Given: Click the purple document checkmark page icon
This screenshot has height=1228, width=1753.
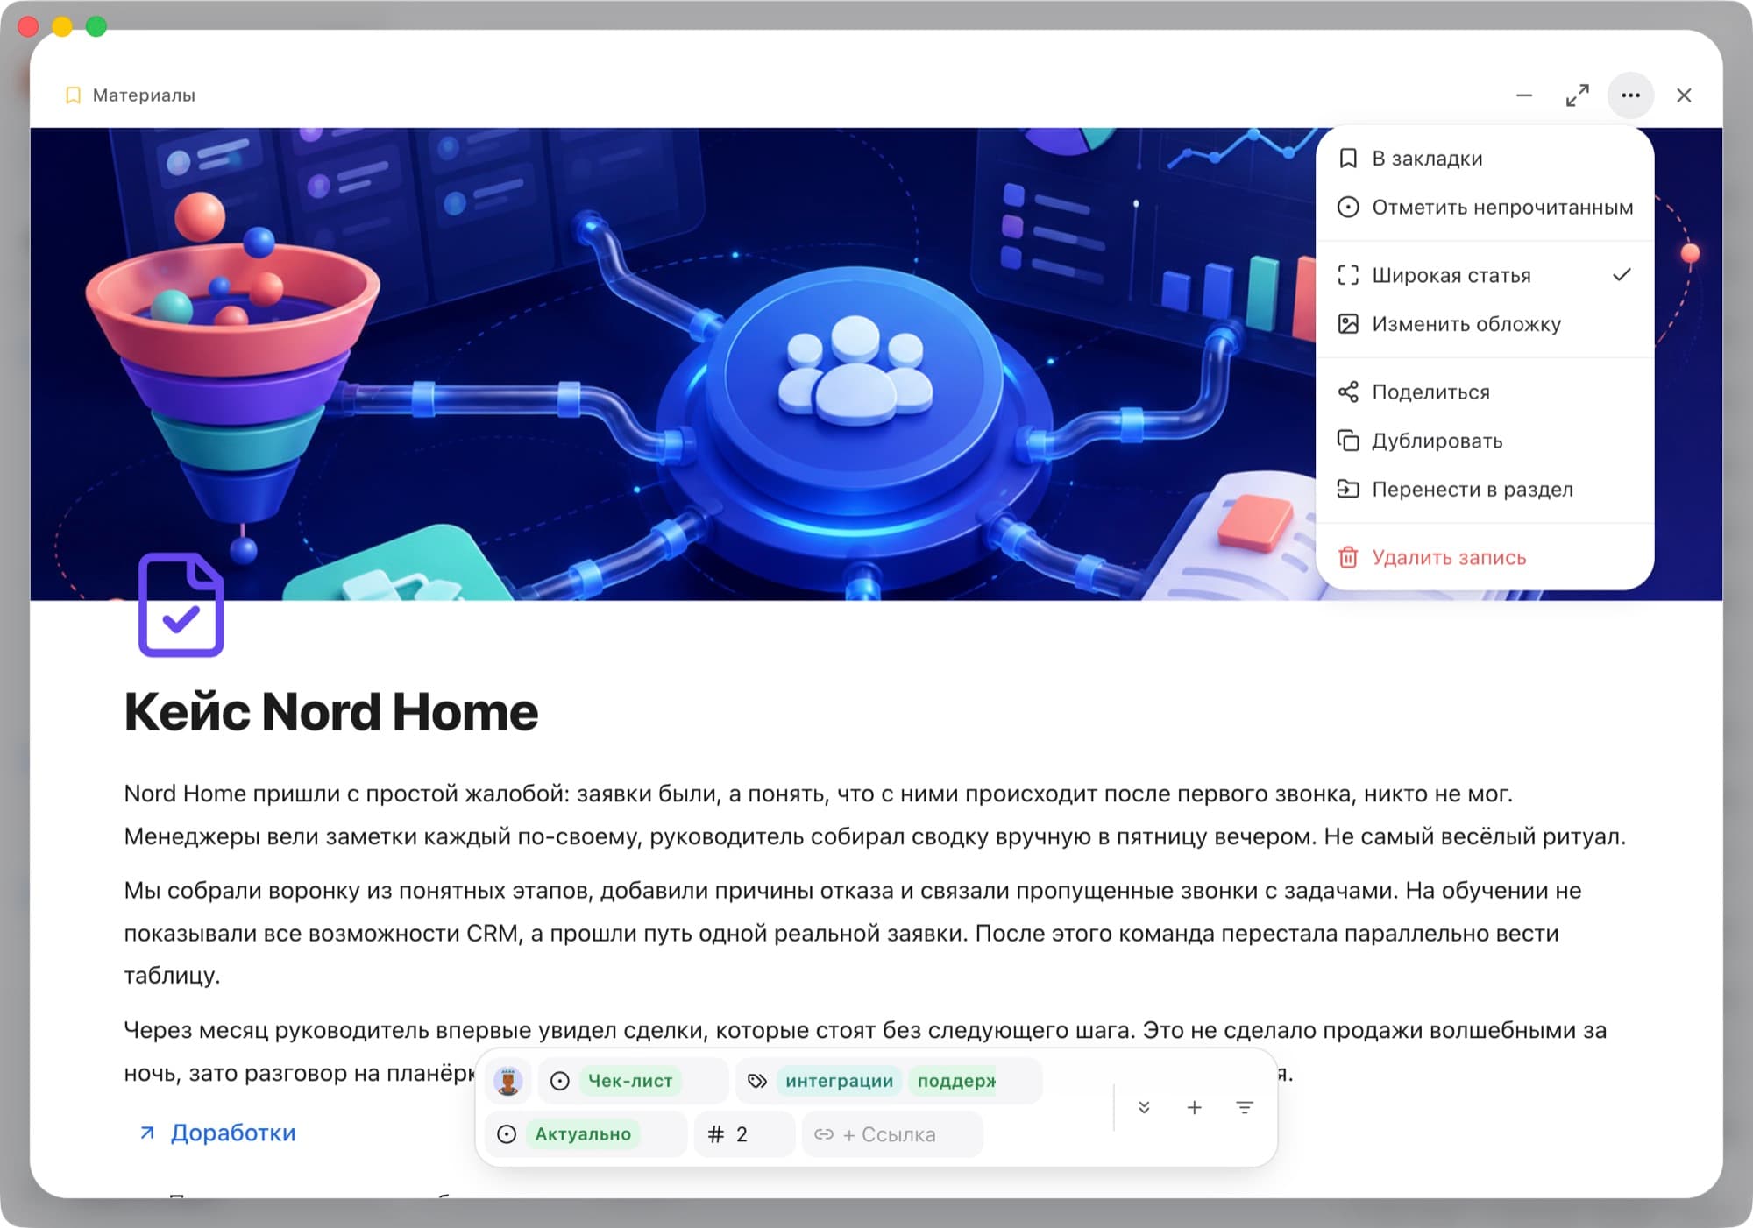Looking at the screenshot, I should click(181, 604).
